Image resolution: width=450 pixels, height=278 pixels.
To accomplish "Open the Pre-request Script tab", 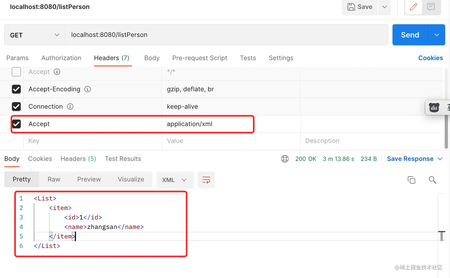I will [200, 58].
